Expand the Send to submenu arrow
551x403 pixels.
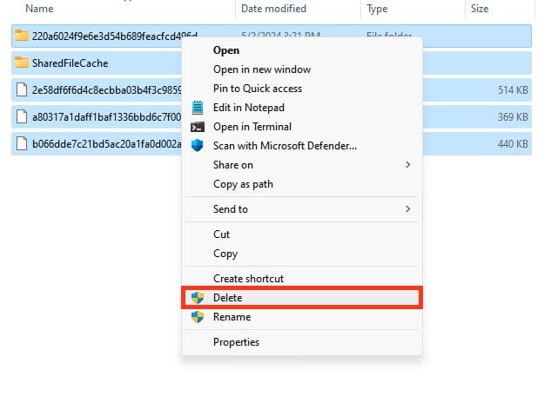407,209
